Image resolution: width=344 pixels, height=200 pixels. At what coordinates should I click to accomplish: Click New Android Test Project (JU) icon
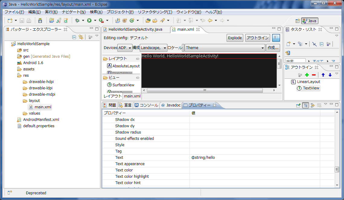click(59, 20)
